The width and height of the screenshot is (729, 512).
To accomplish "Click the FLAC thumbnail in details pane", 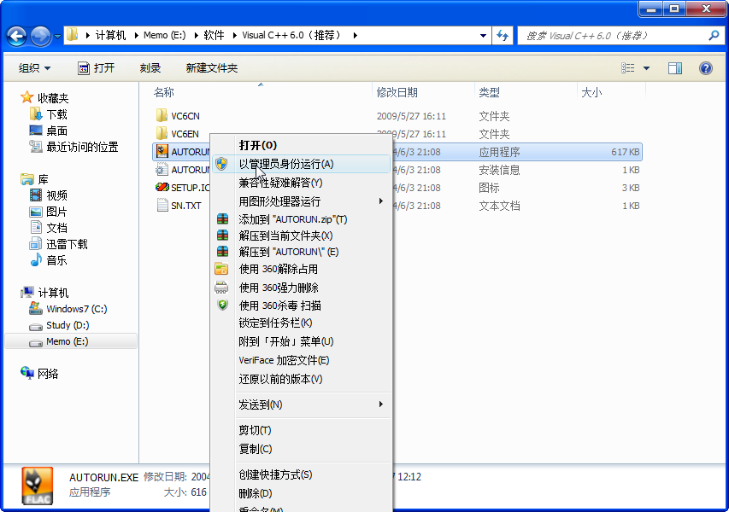I will (x=38, y=486).
